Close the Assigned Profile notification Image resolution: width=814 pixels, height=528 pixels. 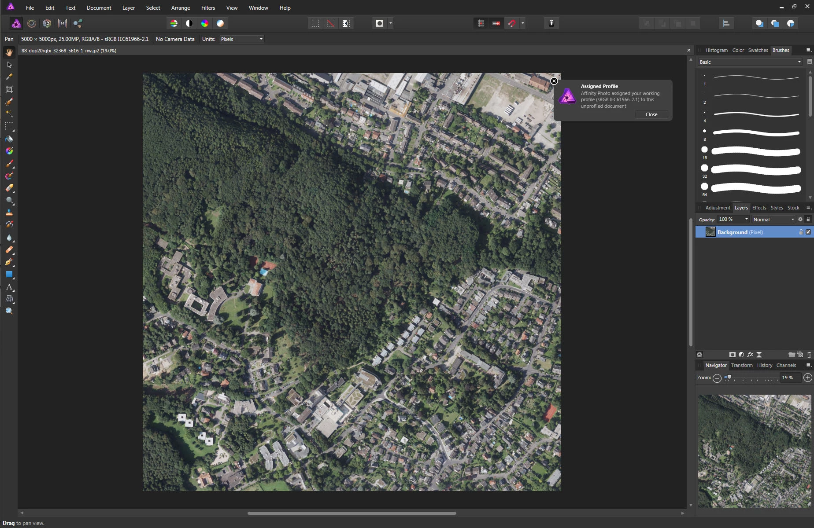point(651,114)
